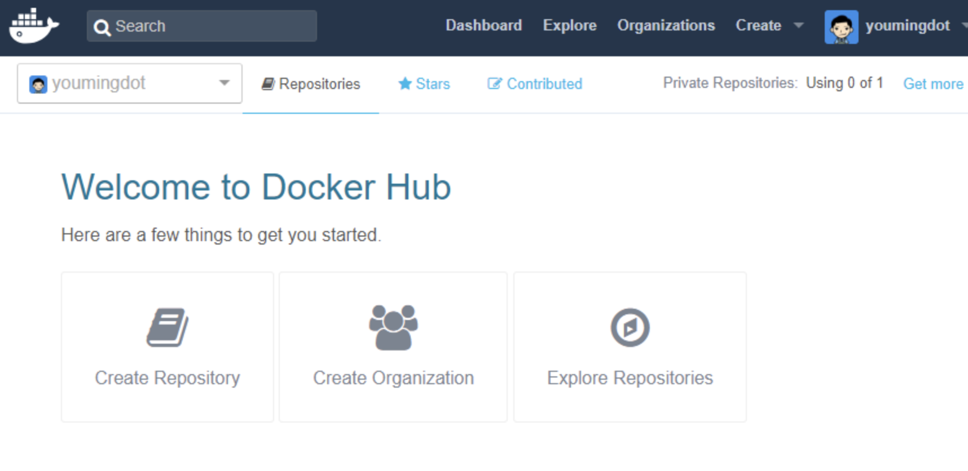
Task: Click the book icon for Create Repository
Action: (168, 327)
